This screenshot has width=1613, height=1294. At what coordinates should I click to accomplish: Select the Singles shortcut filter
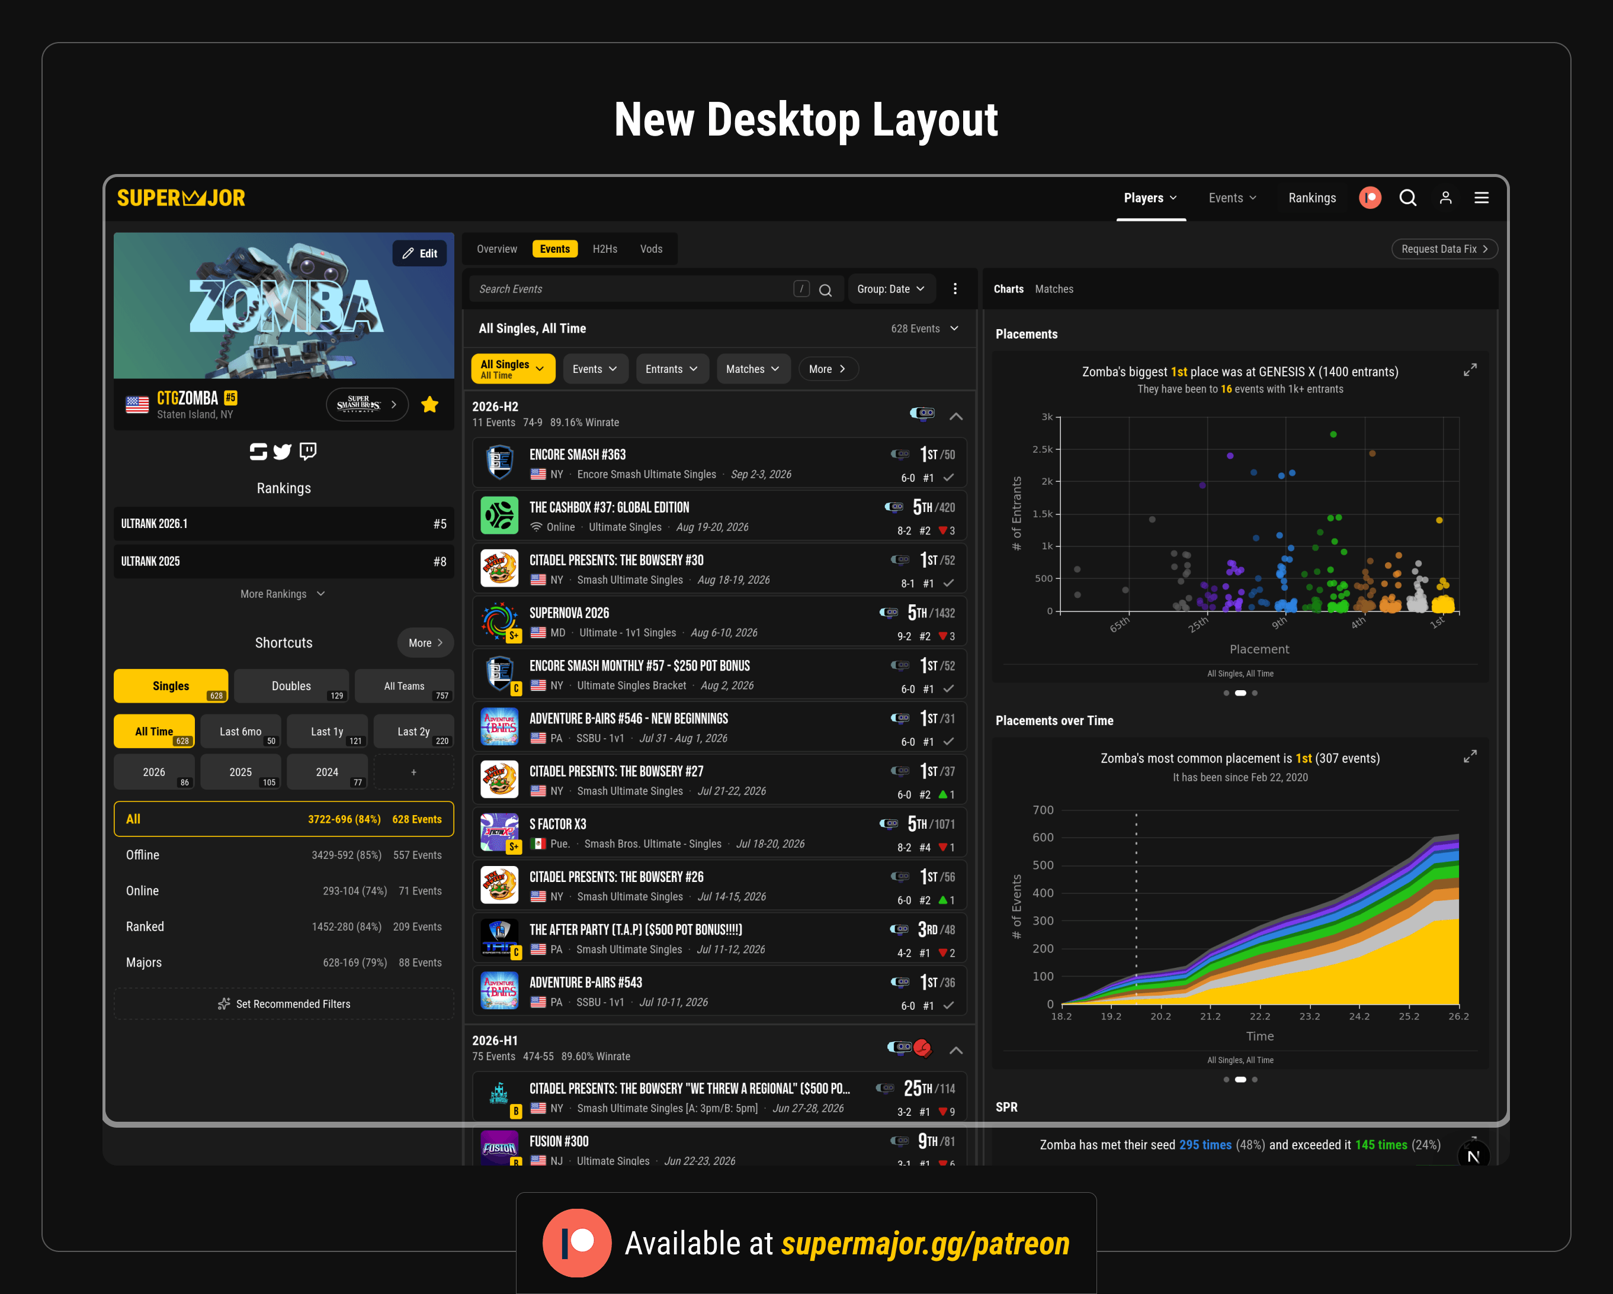pos(171,686)
